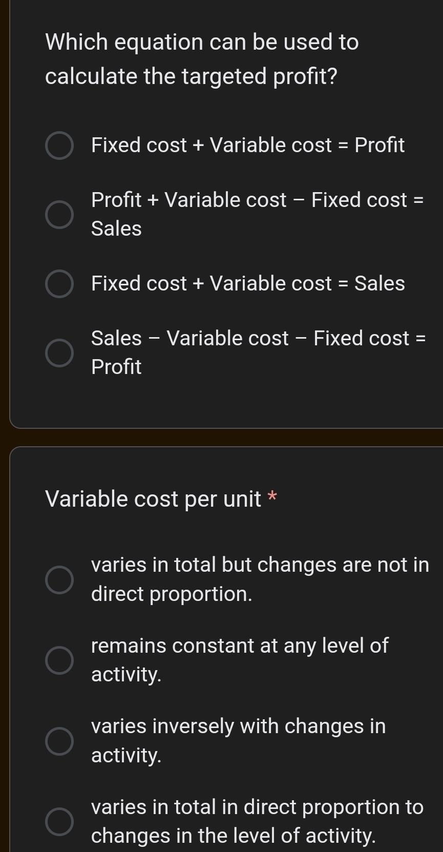This screenshot has width=443, height=852.
Task: Click label text 'Profit + Variable cost − Fixed cost = Sales'
Action: point(257,214)
